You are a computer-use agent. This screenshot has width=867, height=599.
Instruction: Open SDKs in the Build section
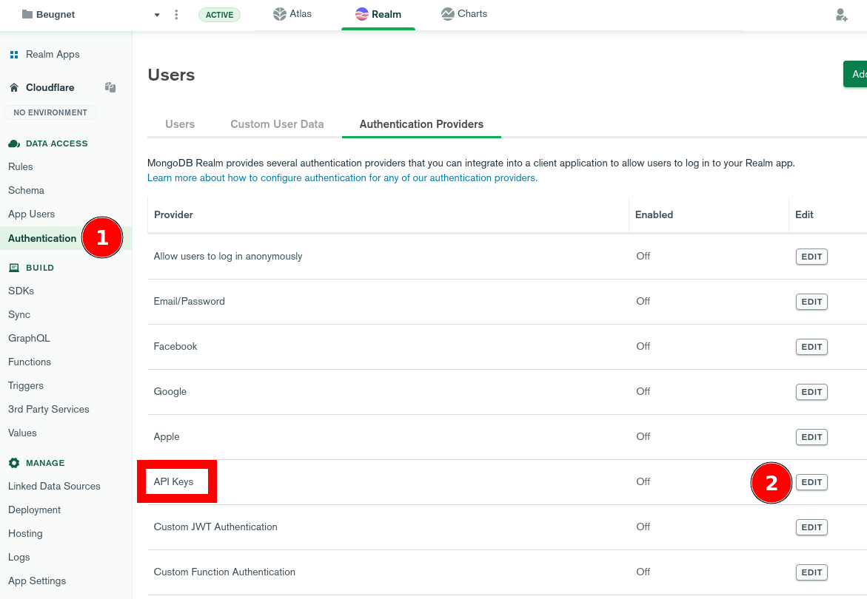tap(21, 291)
